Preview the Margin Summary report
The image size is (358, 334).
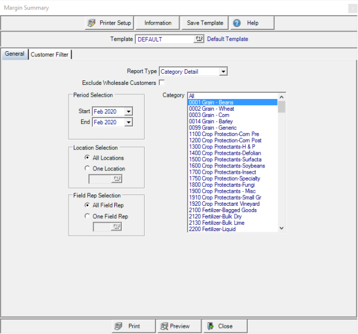[x=179, y=326]
